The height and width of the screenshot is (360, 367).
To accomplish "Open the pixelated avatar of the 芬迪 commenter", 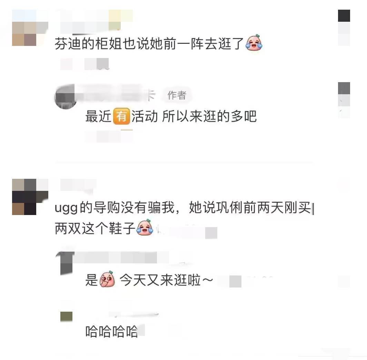I will pos(30,28).
